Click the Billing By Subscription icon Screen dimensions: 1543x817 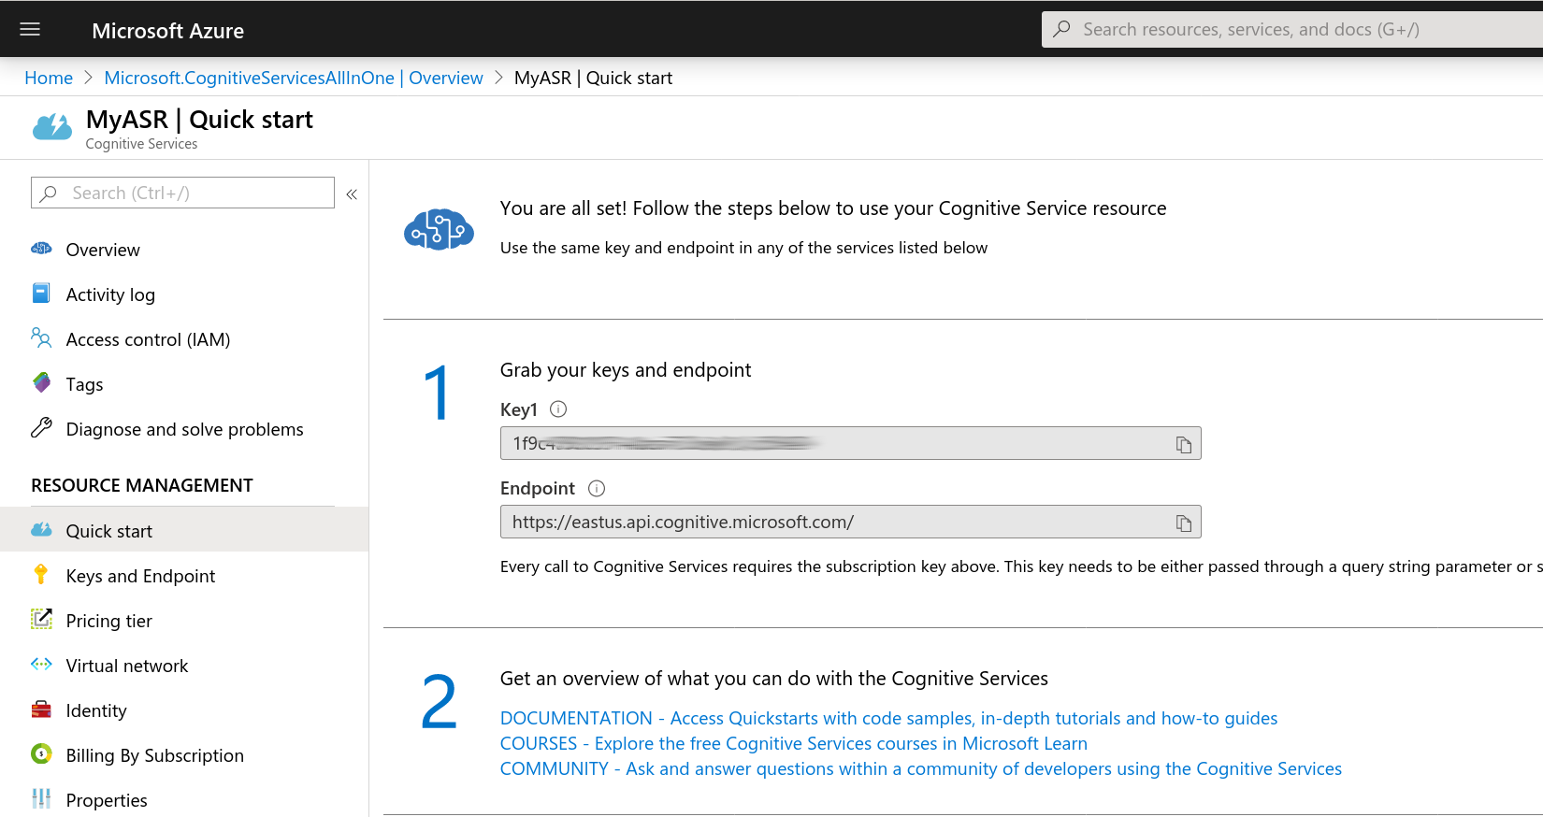(x=41, y=753)
